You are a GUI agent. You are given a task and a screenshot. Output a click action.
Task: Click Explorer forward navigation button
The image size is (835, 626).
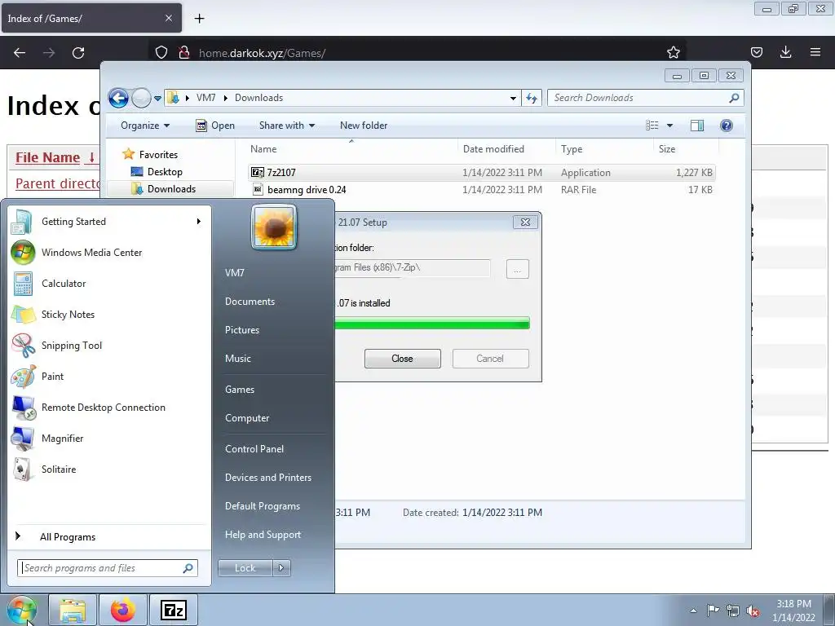coord(141,98)
